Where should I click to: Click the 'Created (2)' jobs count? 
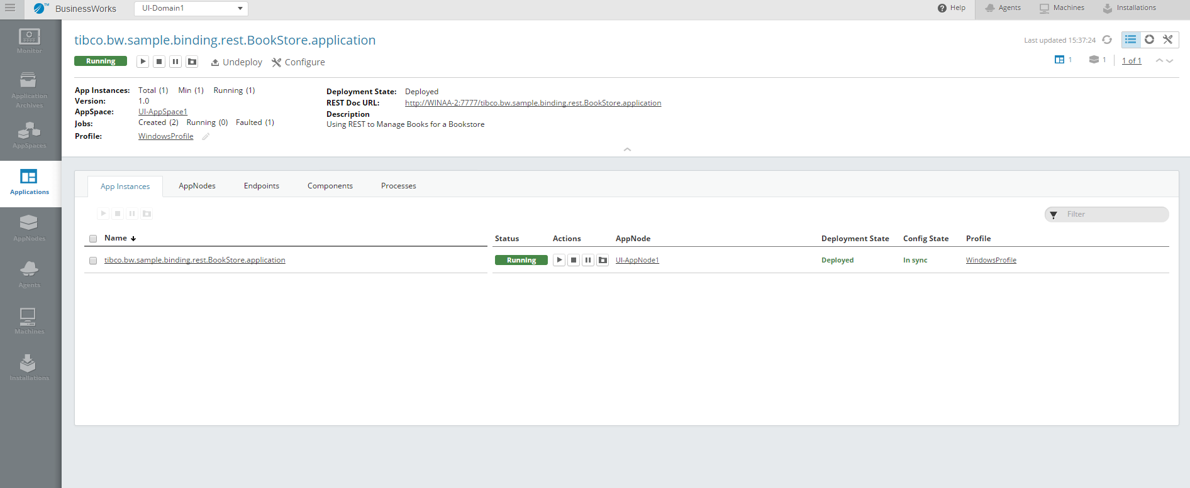pyautogui.click(x=158, y=122)
